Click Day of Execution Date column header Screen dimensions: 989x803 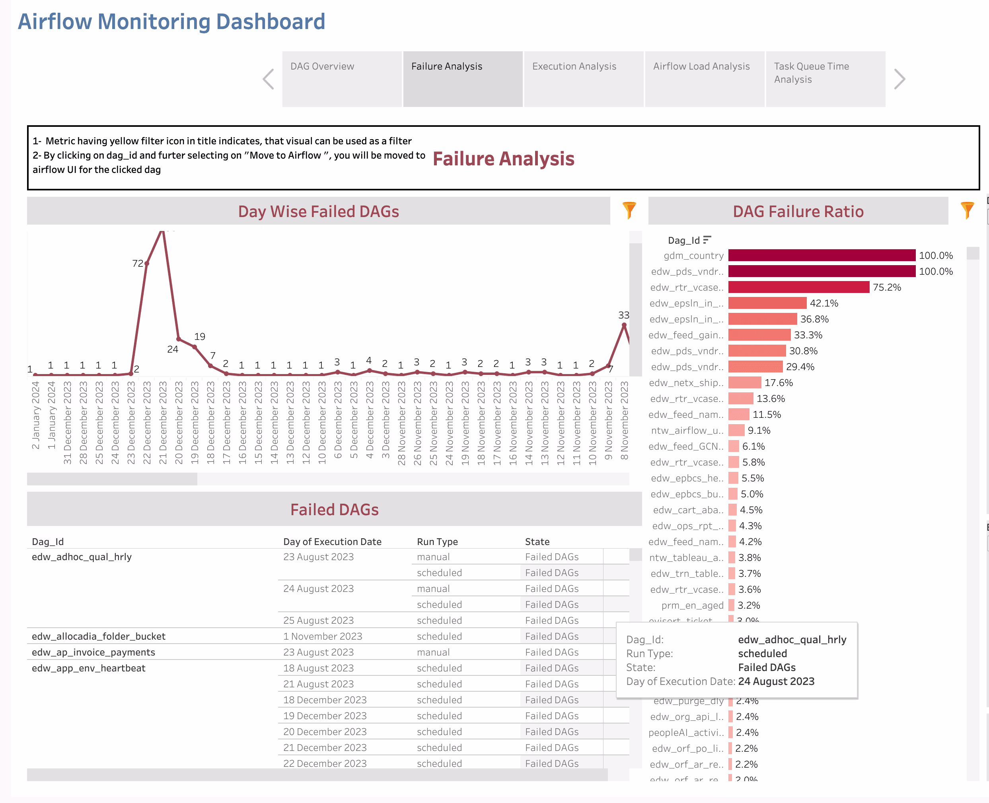coord(332,542)
